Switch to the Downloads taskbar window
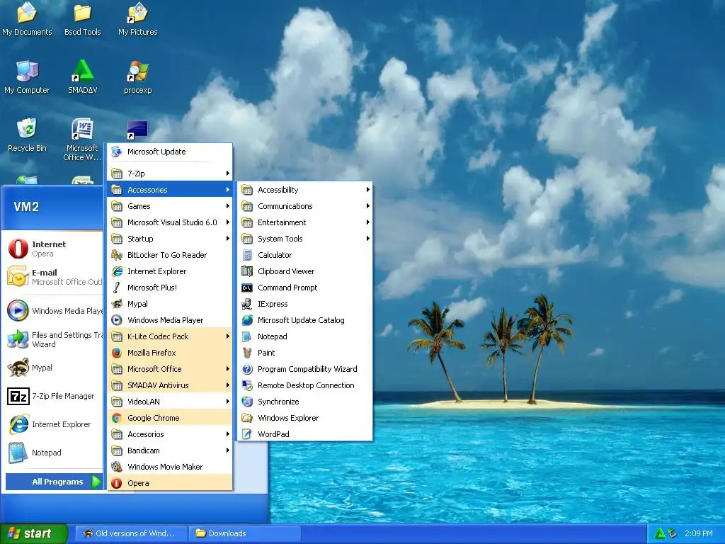This screenshot has width=725, height=544. click(x=244, y=533)
